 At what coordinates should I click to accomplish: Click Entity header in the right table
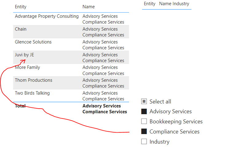point(150,4)
